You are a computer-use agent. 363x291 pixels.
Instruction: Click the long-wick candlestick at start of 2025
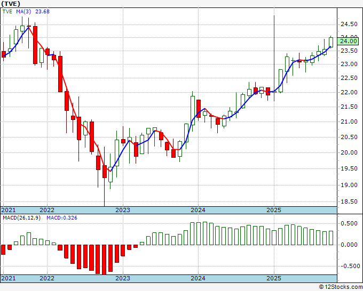[274, 58]
